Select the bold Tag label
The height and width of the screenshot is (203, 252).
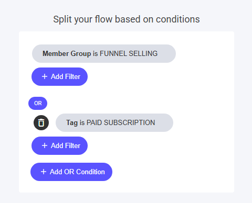point(72,122)
